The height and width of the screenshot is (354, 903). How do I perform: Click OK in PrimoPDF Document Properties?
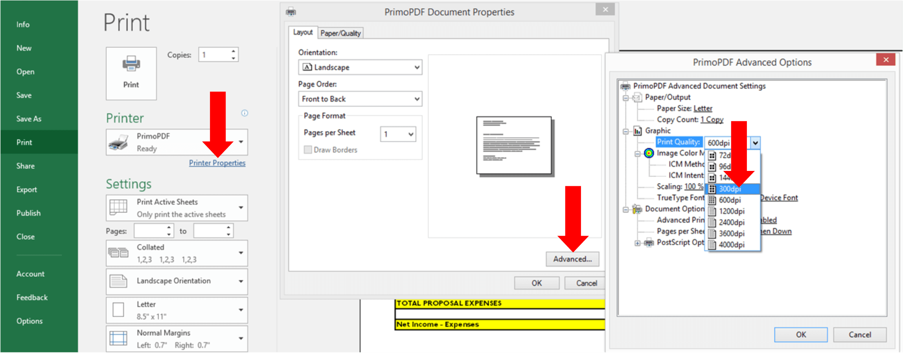point(537,283)
